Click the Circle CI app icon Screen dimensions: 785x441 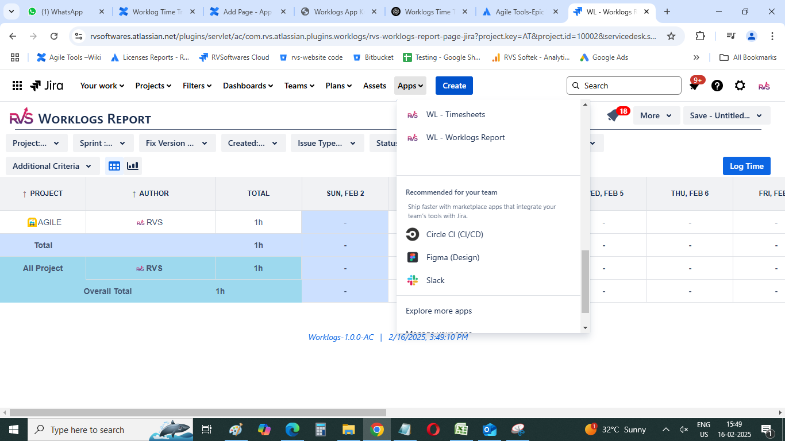(x=413, y=234)
